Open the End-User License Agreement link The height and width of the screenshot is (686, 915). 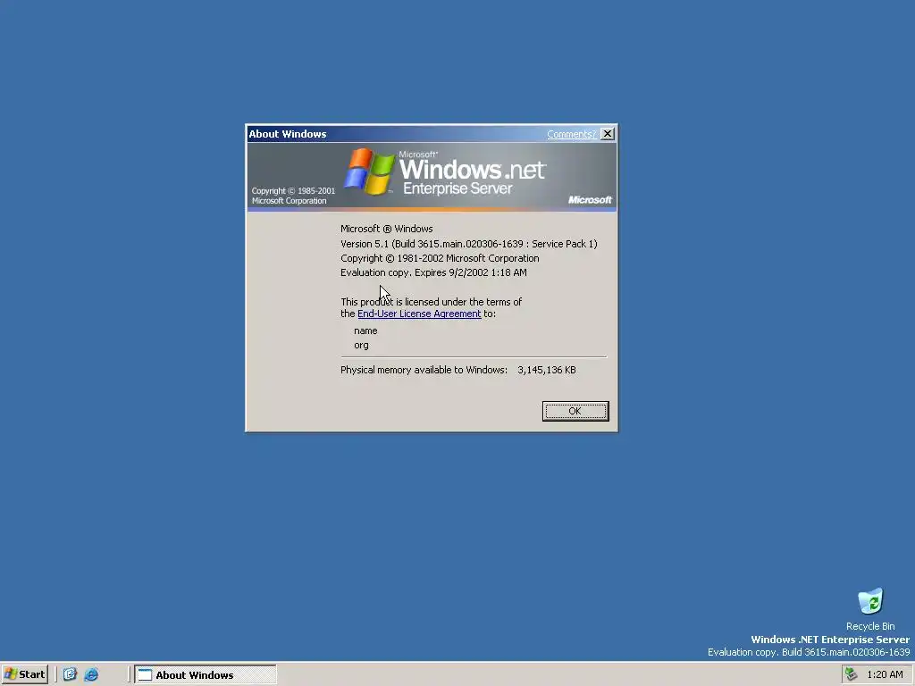tap(419, 314)
